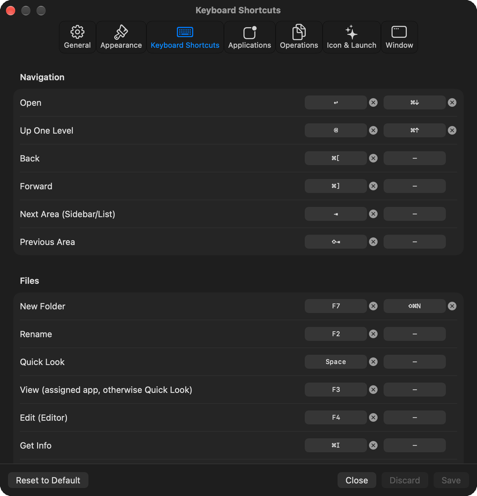Screen dimensions: 477x496
Task: Set a secondary shortcut for Get Info
Action: click(x=415, y=445)
